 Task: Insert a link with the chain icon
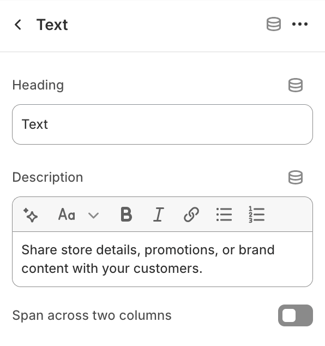click(x=191, y=214)
